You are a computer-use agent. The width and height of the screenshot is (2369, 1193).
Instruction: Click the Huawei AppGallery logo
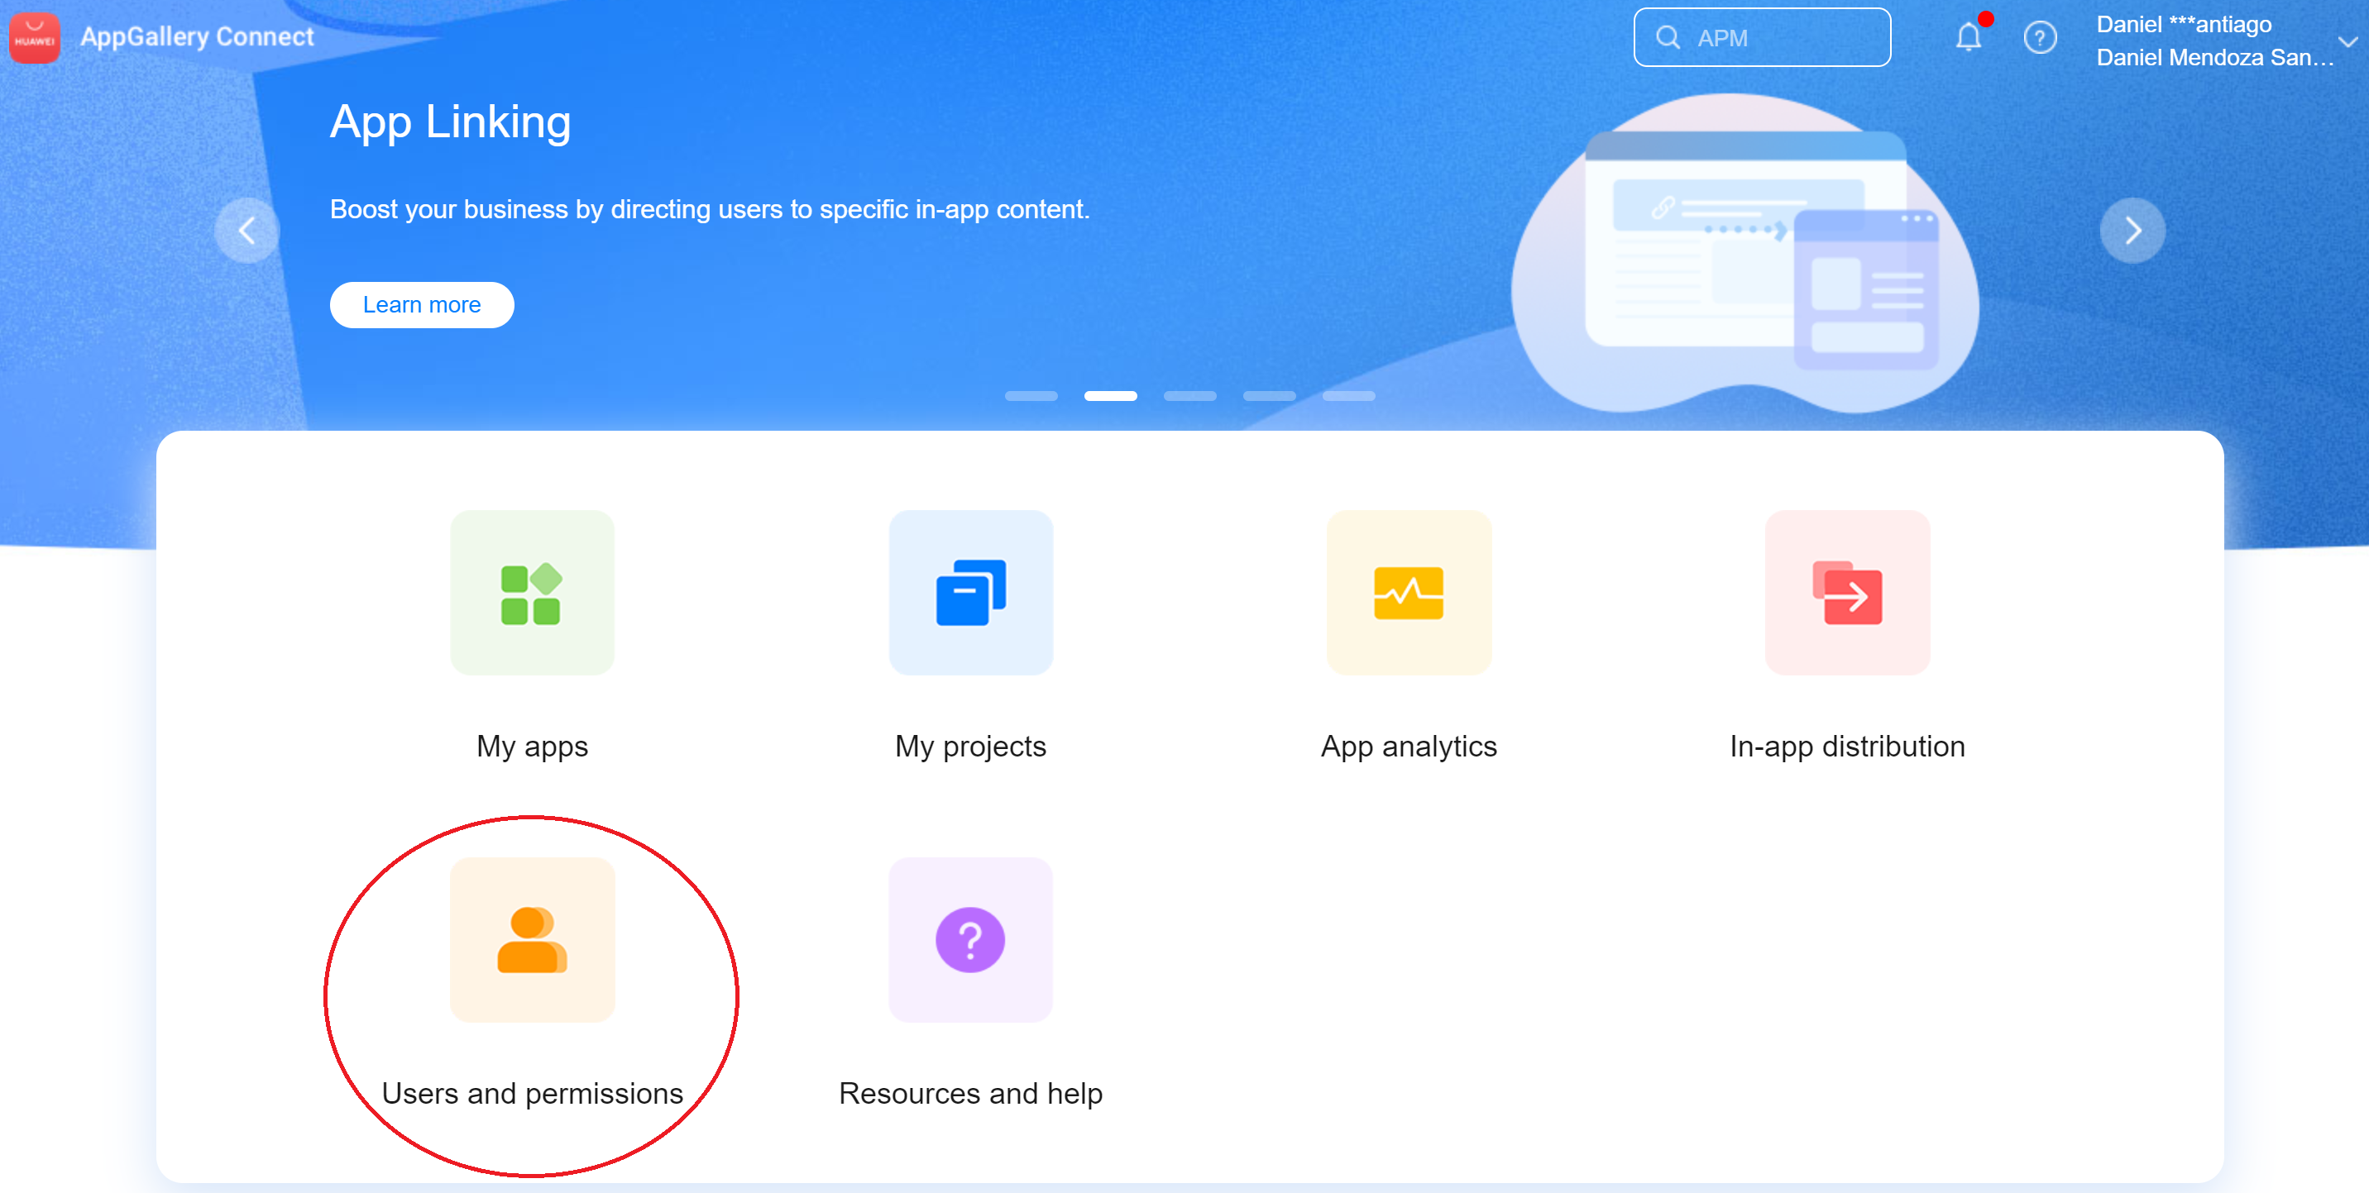(x=35, y=38)
